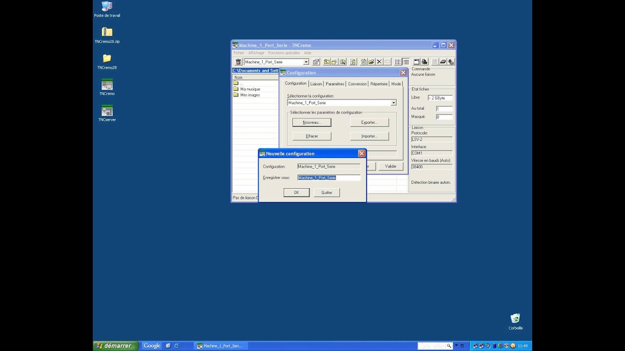Close the Configuration dialog window
The width and height of the screenshot is (625, 351).
(403, 73)
